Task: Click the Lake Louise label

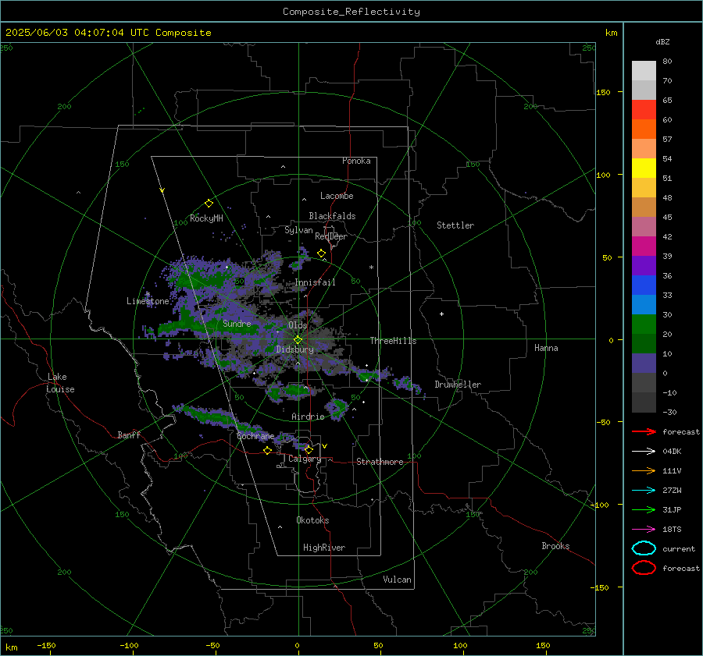Action: pos(60,383)
